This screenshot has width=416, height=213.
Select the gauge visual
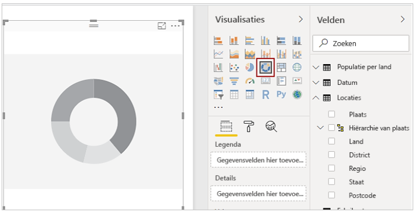tap(250, 81)
